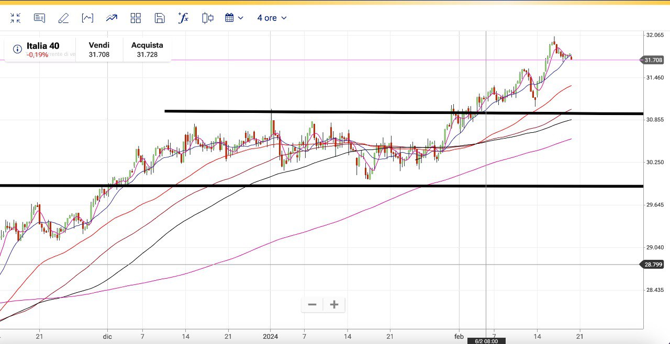Screen dimensions: 670x344
Task: Click the 28.799 grey price axis label
Action: (653, 265)
